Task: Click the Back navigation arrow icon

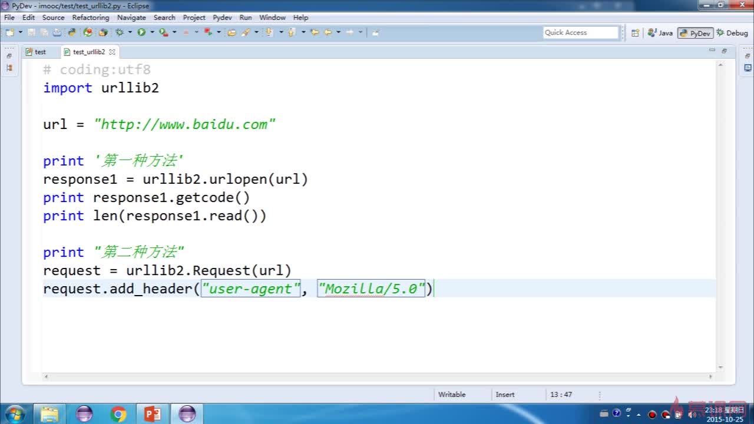Action: 328,32
